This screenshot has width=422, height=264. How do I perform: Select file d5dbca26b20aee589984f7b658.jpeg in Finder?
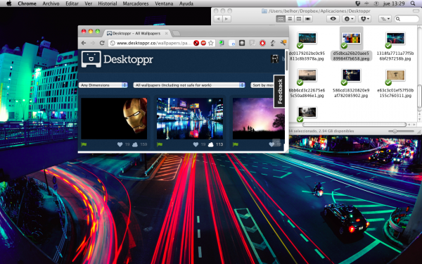[x=351, y=44]
